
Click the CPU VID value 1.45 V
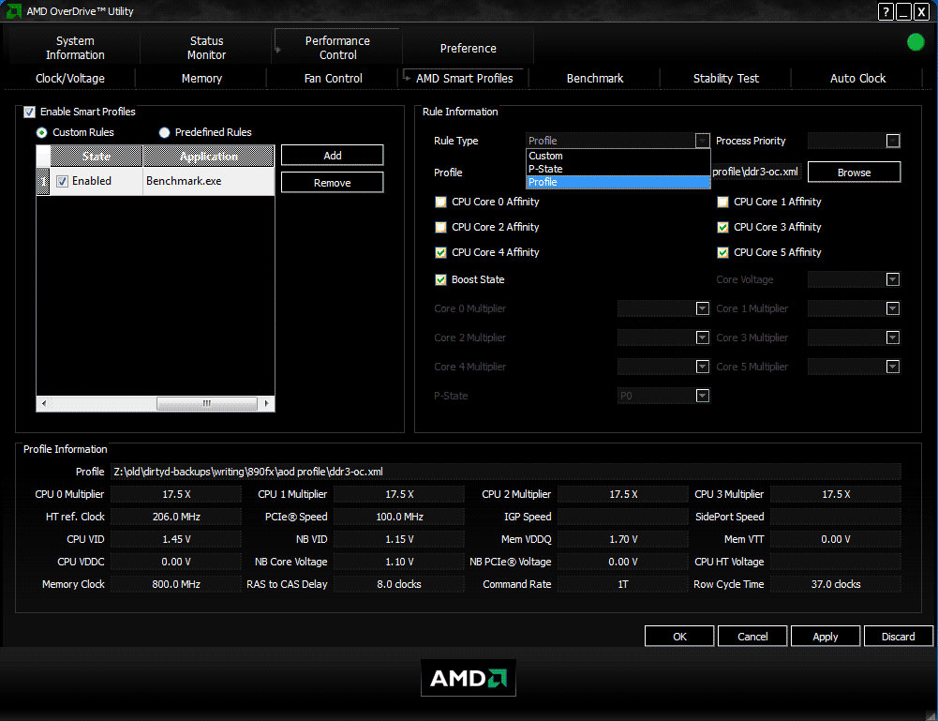pos(176,540)
